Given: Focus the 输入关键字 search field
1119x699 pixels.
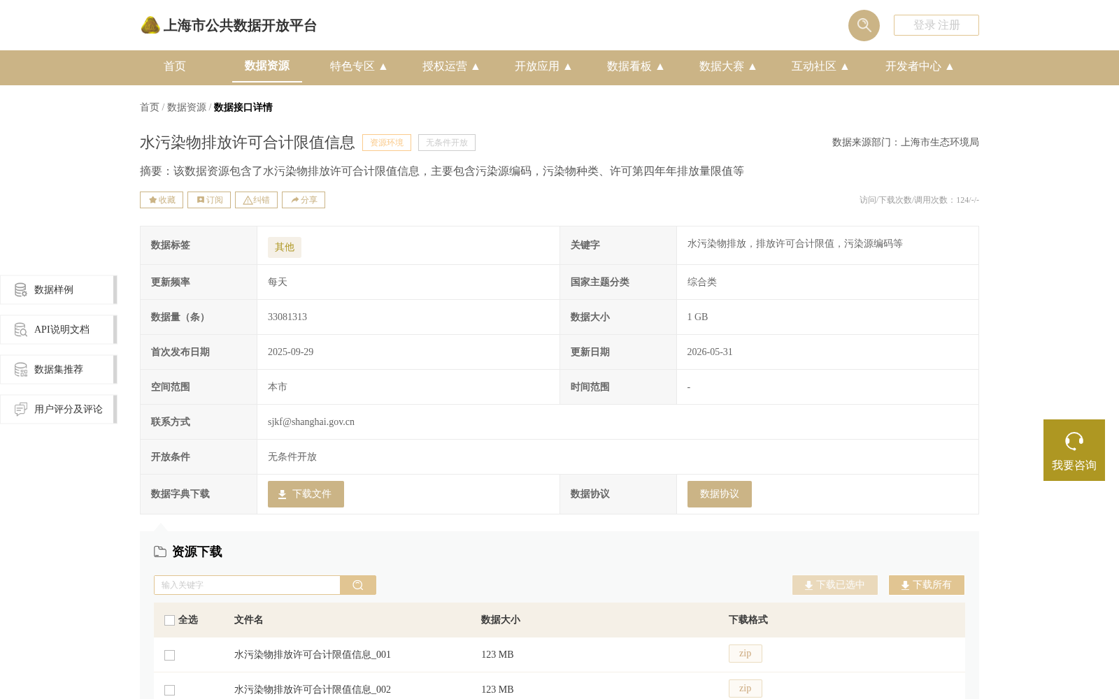Looking at the screenshot, I should 247,585.
